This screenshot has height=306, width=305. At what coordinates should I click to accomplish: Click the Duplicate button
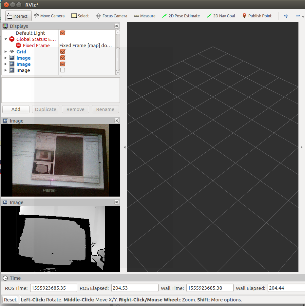click(46, 109)
